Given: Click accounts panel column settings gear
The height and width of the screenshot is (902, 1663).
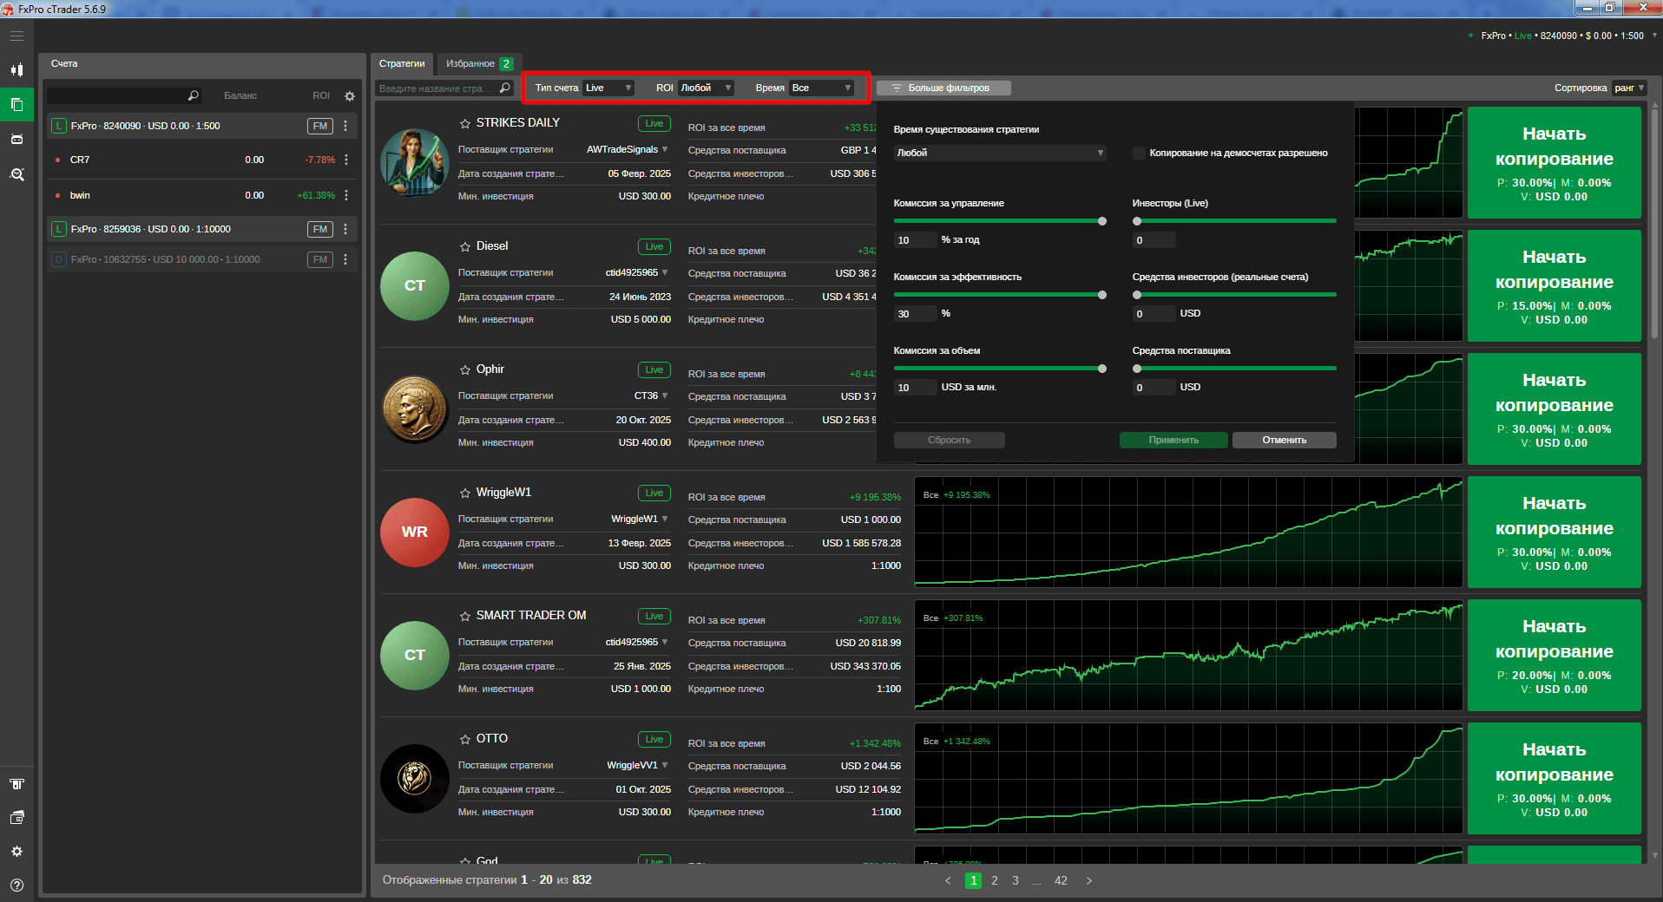Looking at the screenshot, I should coord(350,96).
